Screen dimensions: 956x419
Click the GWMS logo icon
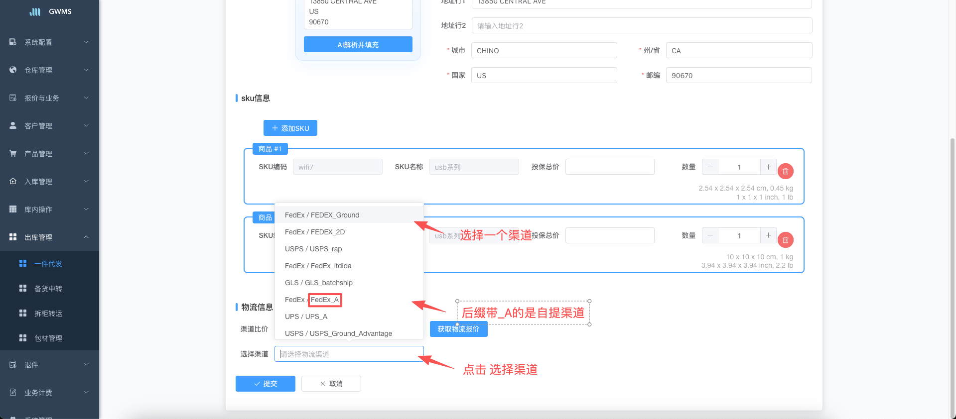point(35,11)
